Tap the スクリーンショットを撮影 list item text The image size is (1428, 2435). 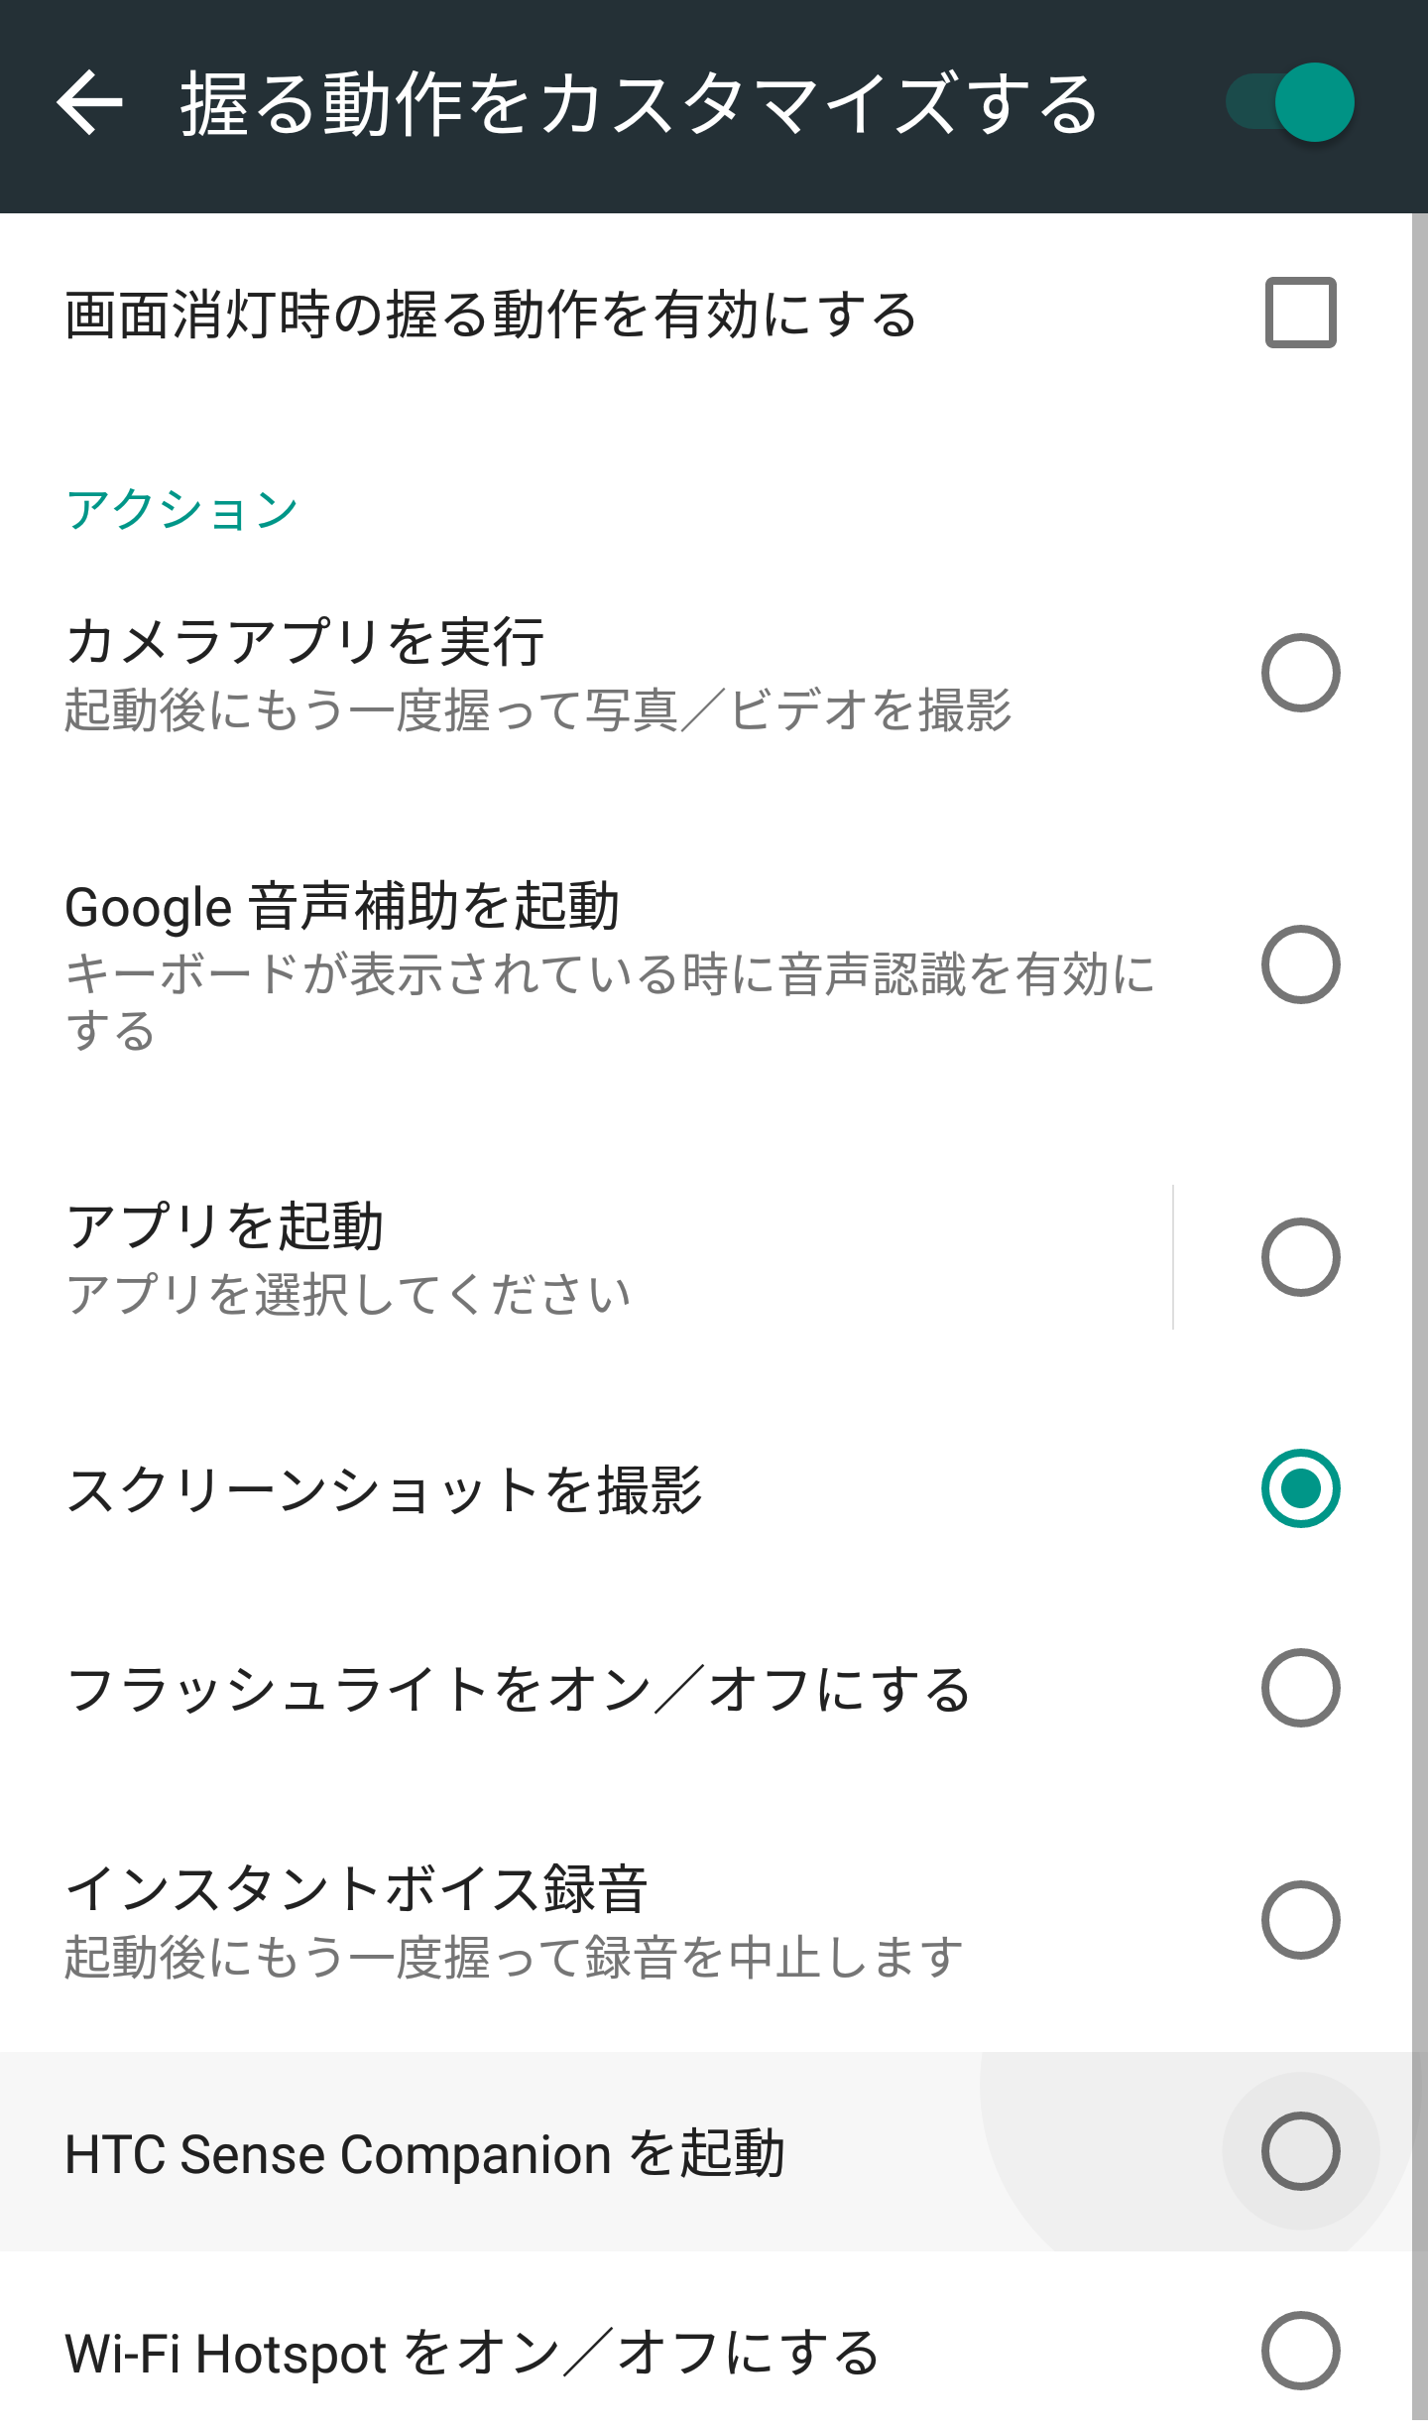tap(384, 1490)
